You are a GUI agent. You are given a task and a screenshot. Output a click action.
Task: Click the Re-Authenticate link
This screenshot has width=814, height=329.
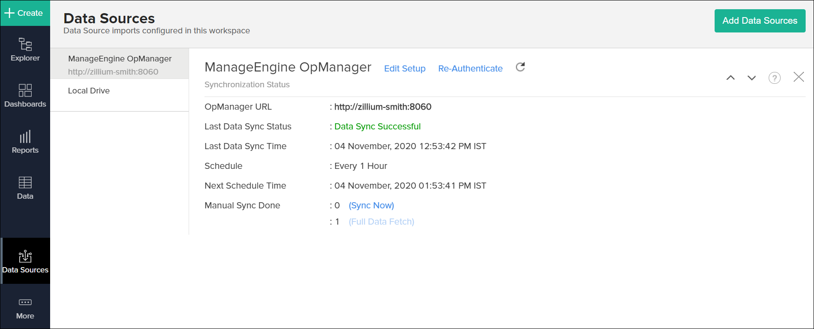click(470, 68)
